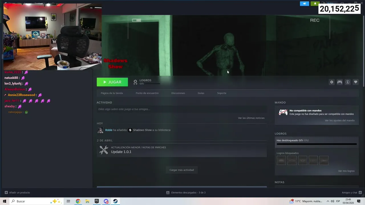
Task: Open the Windows Start menu
Action: coord(5,201)
